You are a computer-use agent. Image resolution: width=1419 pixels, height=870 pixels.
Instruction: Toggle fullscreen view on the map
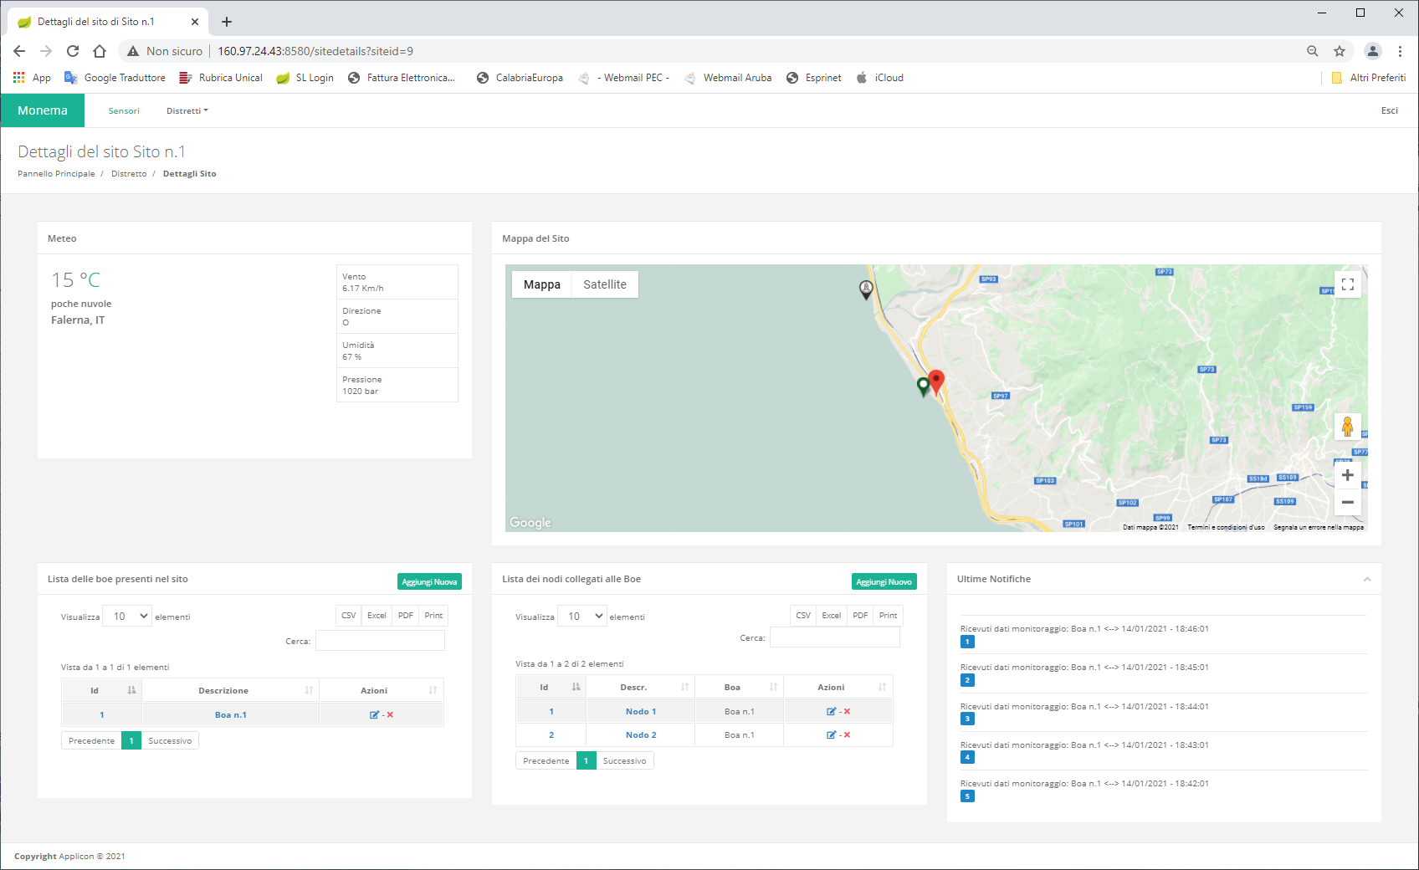pos(1347,284)
